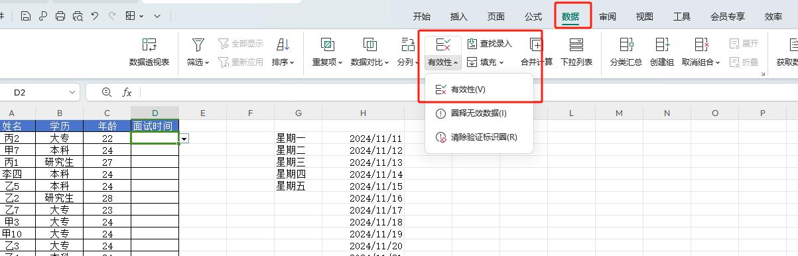This screenshot has width=798, height=256.
Task: Click the cell containing 李四
Action: click(x=12, y=174)
